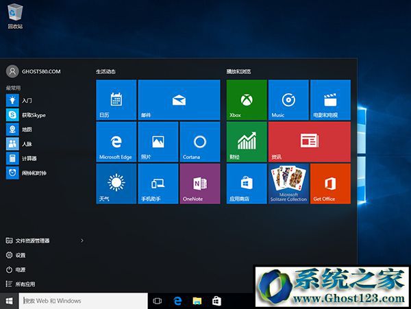Click the 播放和浏览 tile group header
Screen dimensions: 411x309
[239, 71]
